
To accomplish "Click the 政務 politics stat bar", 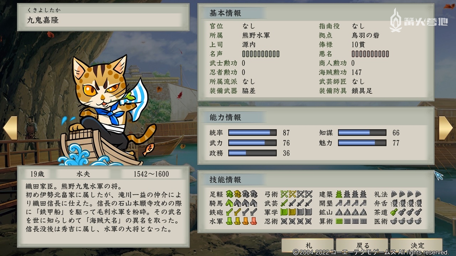I will (x=252, y=153).
